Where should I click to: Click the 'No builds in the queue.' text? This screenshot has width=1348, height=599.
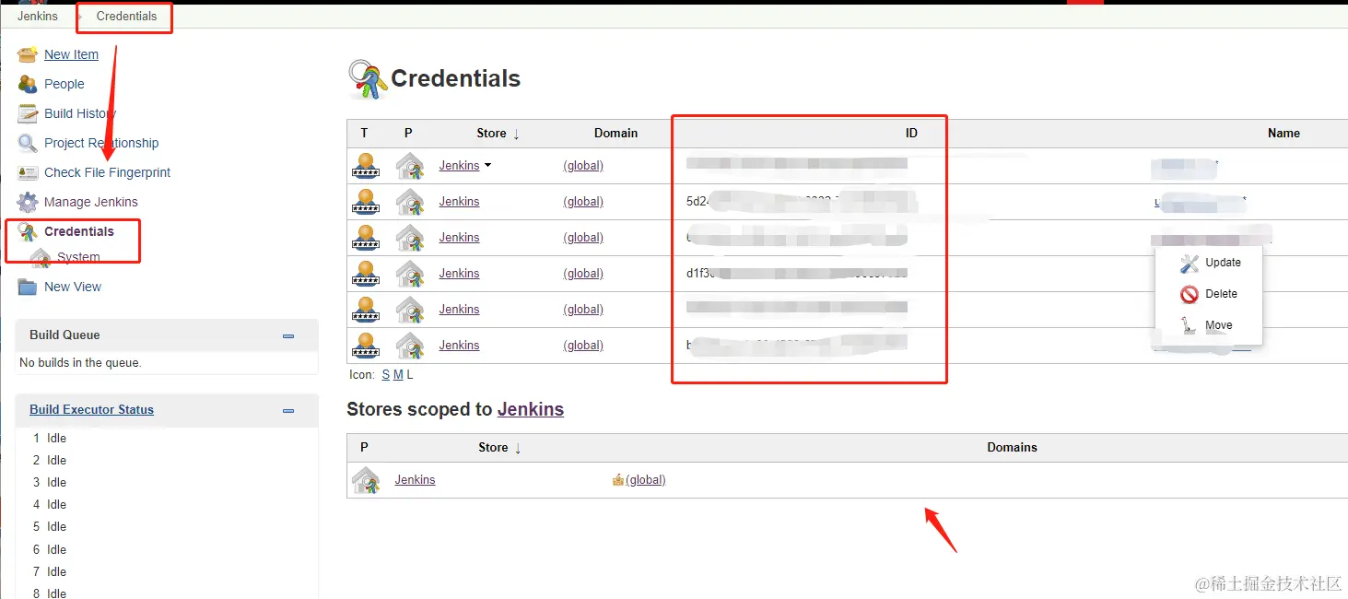coord(80,363)
